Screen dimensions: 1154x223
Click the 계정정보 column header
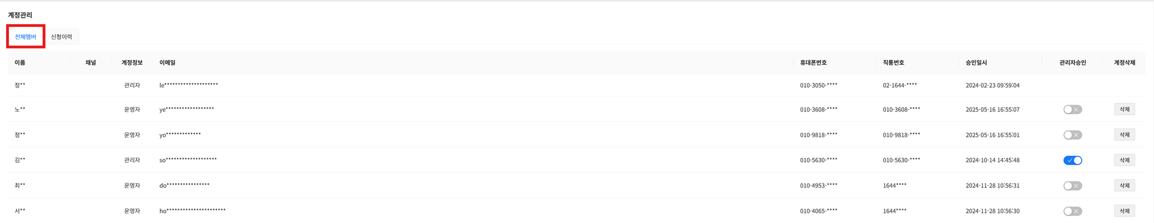[132, 63]
